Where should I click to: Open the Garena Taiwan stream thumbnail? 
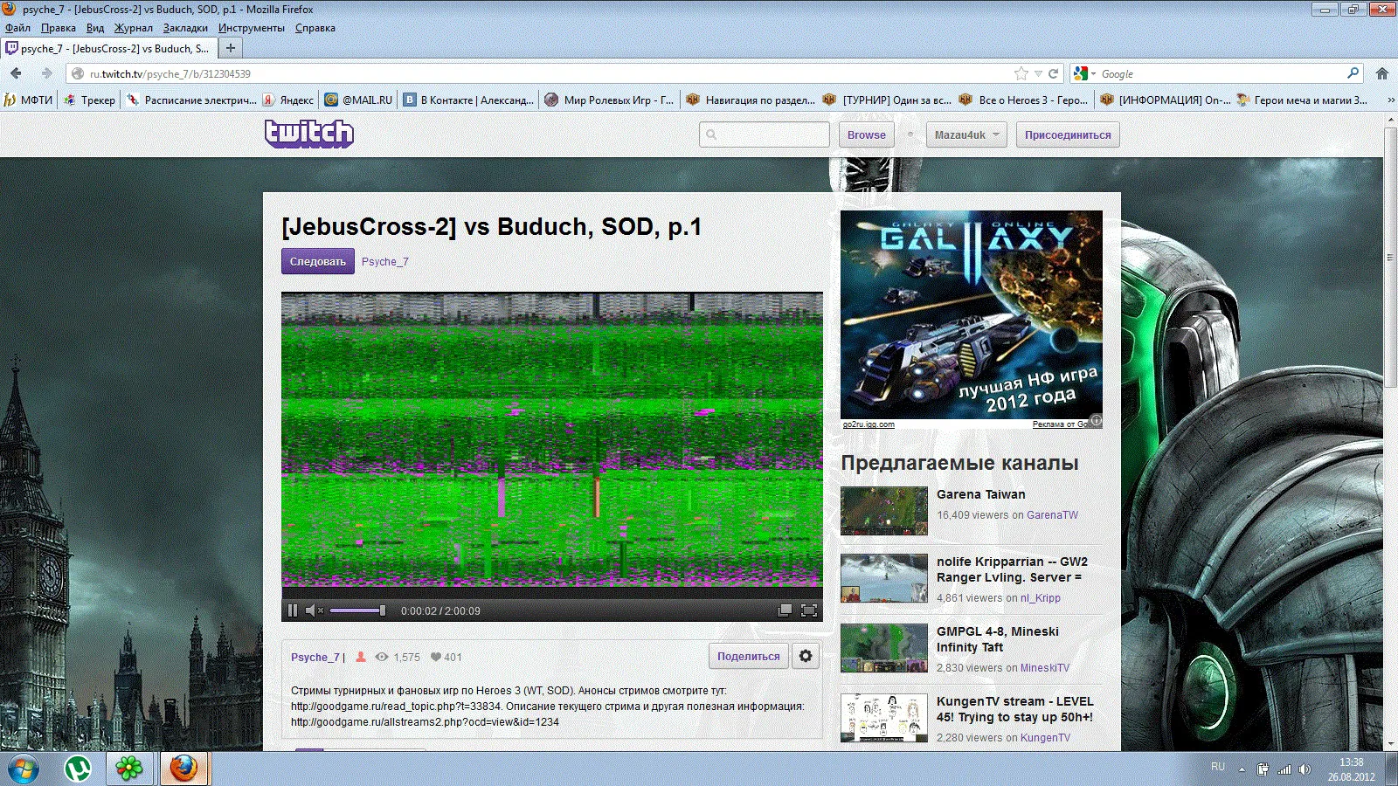click(884, 511)
